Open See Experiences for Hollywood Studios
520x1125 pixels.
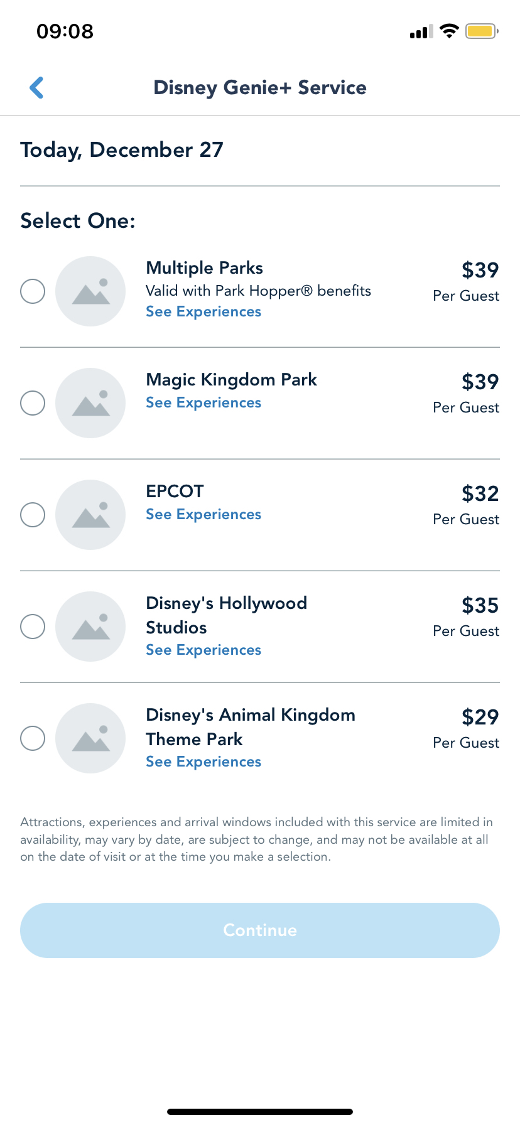coord(203,650)
